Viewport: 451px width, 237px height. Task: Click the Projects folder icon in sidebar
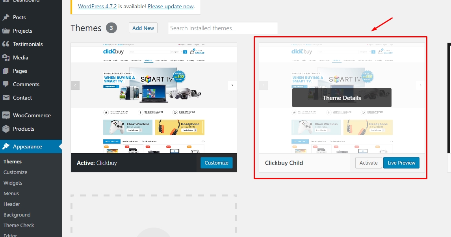tap(6, 31)
